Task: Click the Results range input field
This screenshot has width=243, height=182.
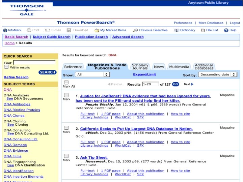Action: click(150, 84)
